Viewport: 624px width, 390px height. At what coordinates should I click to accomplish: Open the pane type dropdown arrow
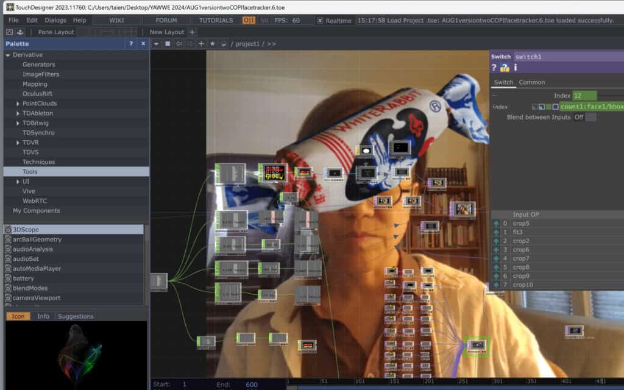tap(157, 44)
